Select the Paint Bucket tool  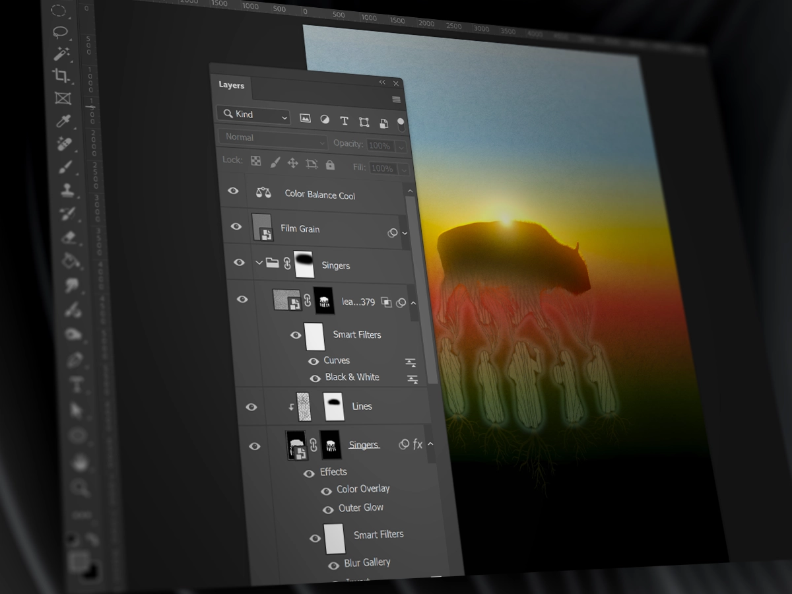pyautogui.click(x=71, y=261)
